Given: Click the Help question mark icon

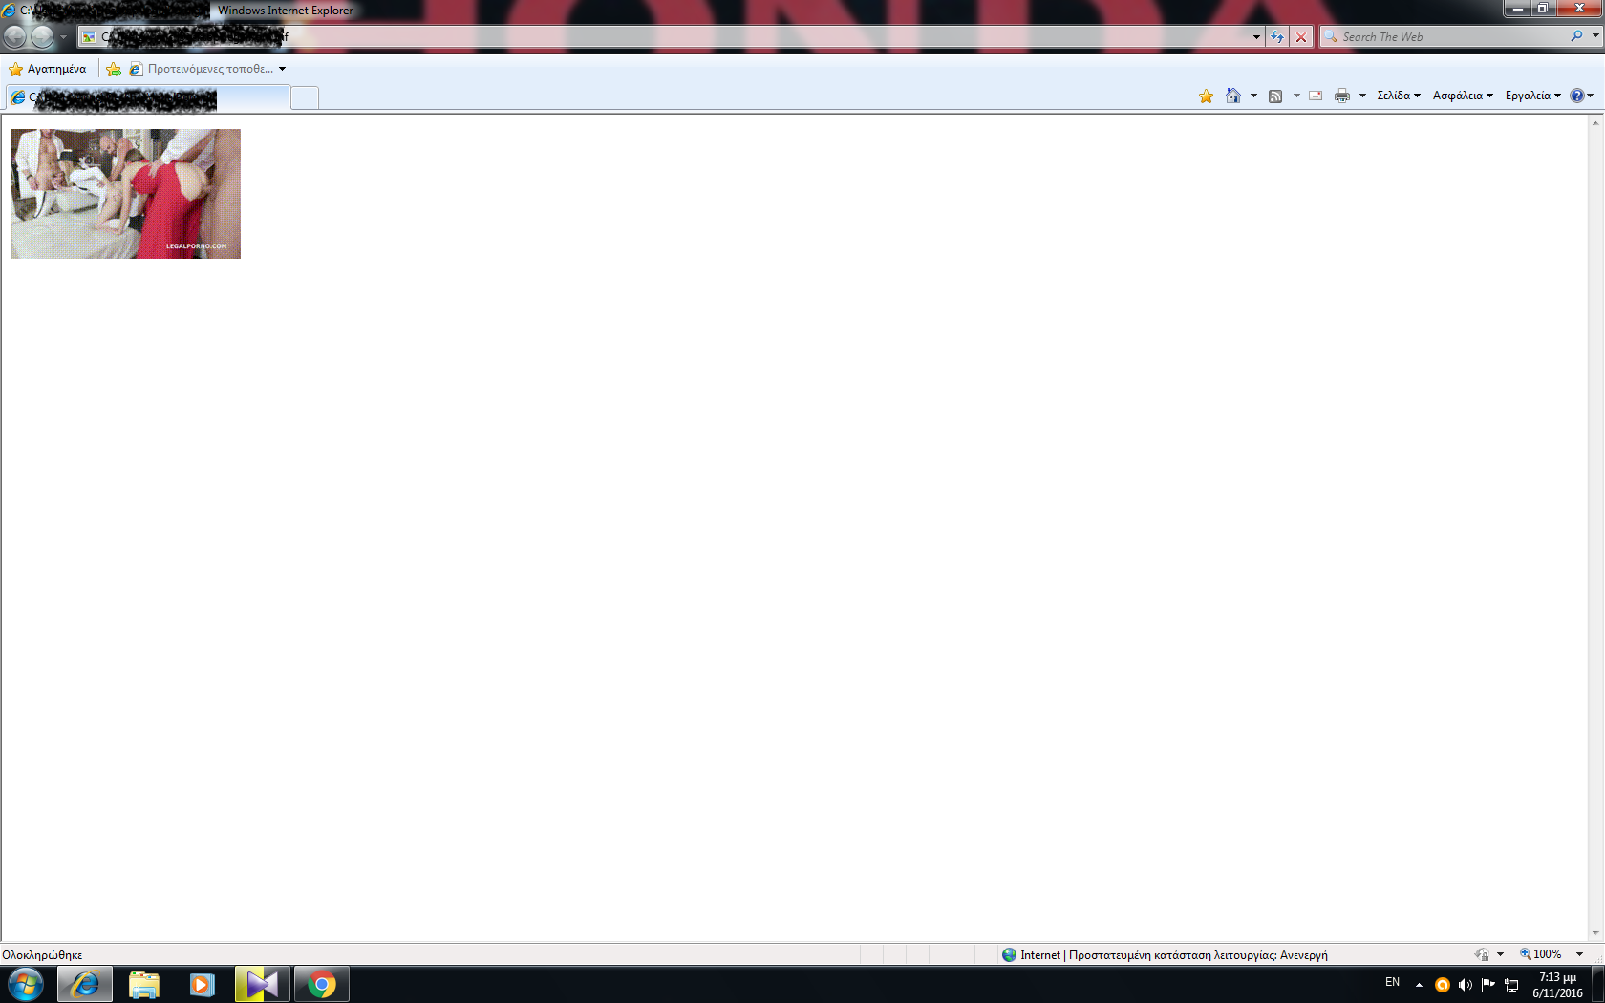Looking at the screenshot, I should [x=1576, y=96].
